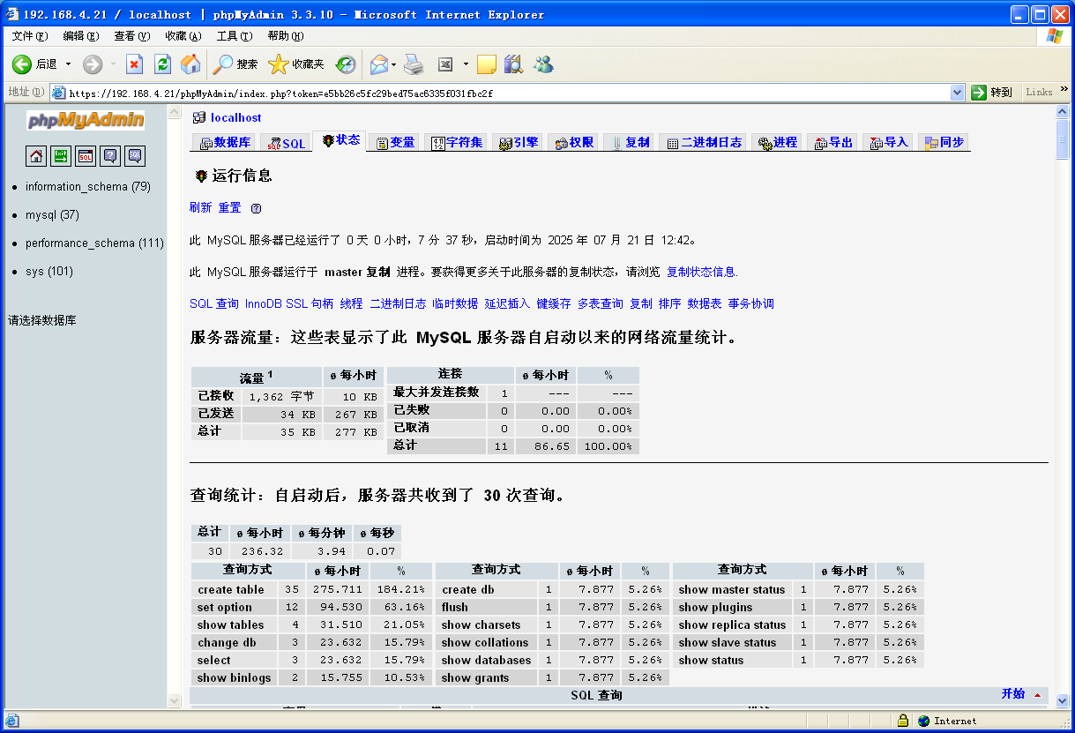Expand the address bar URL dropdown
1075x733 pixels.
[x=958, y=92]
